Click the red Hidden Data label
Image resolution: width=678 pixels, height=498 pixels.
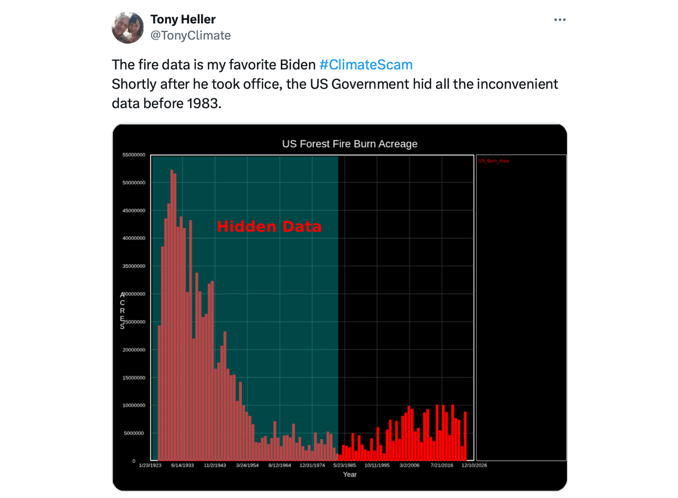pyautogui.click(x=269, y=227)
